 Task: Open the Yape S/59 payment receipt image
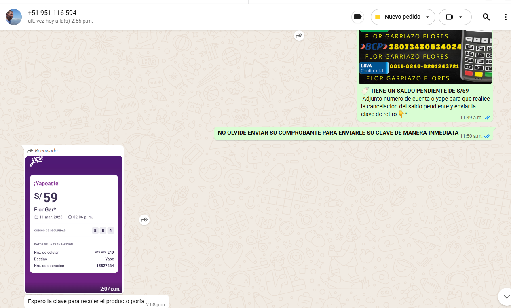[74, 224]
